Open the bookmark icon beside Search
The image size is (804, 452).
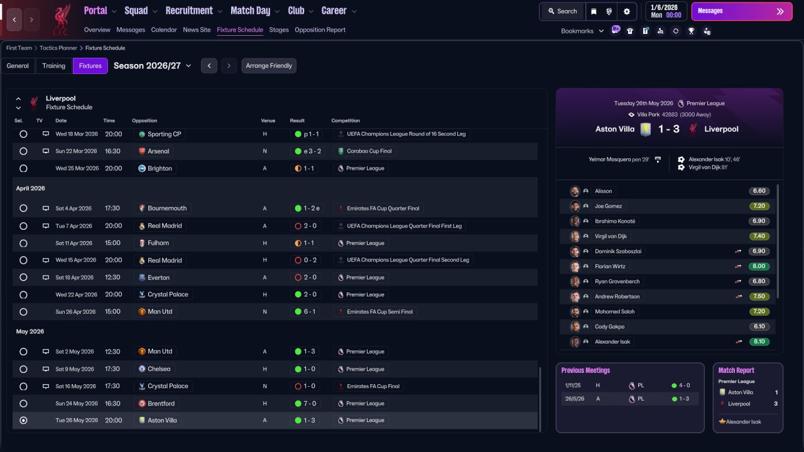pos(594,11)
